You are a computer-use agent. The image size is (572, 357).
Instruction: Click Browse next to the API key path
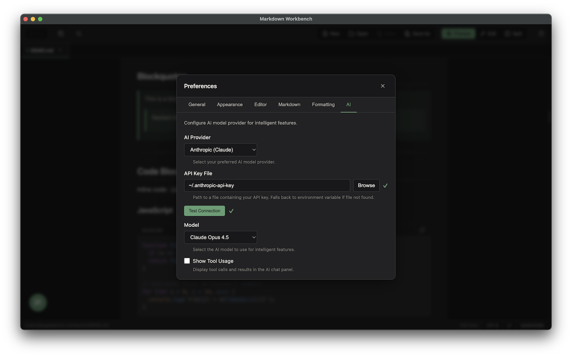[x=366, y=185]
